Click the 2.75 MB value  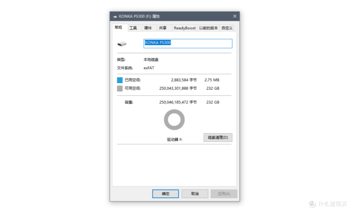coord(212,80)
